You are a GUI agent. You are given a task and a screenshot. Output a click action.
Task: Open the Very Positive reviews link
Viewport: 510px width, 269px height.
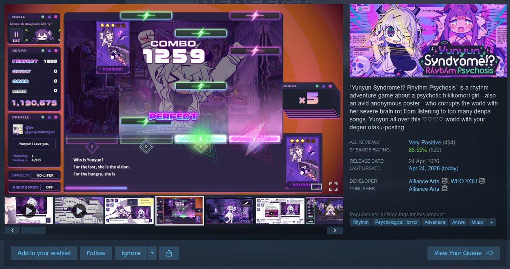(x=425, y=142)
